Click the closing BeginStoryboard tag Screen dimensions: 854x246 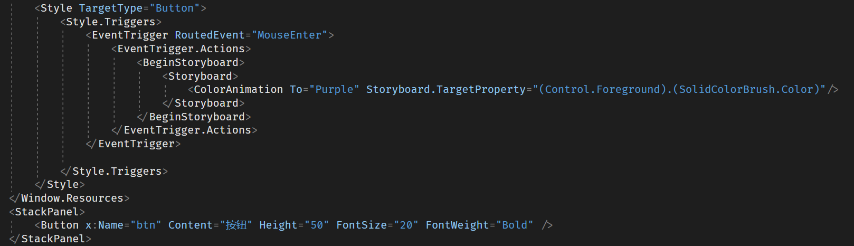click(x=197, y=117)
